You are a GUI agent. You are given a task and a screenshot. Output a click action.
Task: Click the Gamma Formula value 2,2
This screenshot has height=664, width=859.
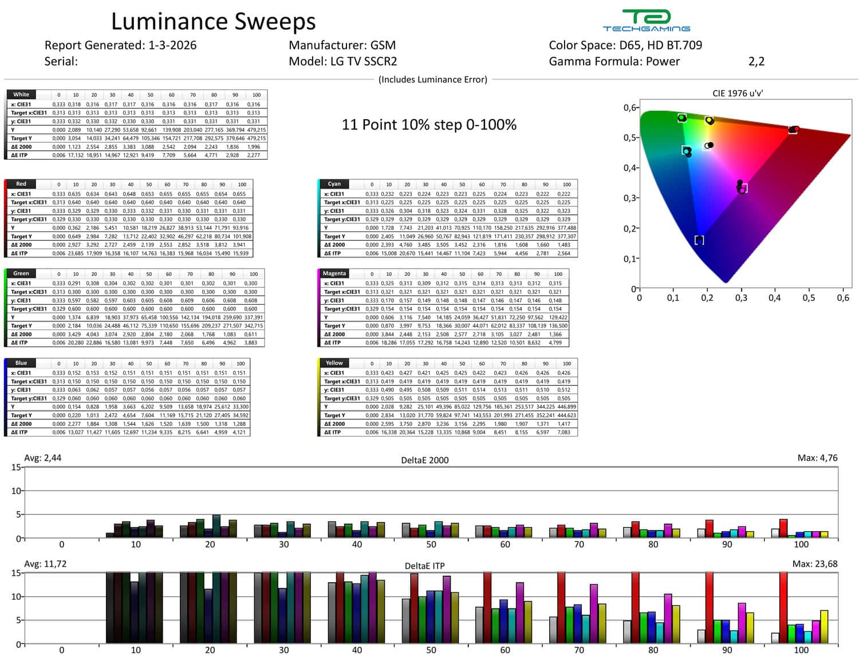pos(756,62)
